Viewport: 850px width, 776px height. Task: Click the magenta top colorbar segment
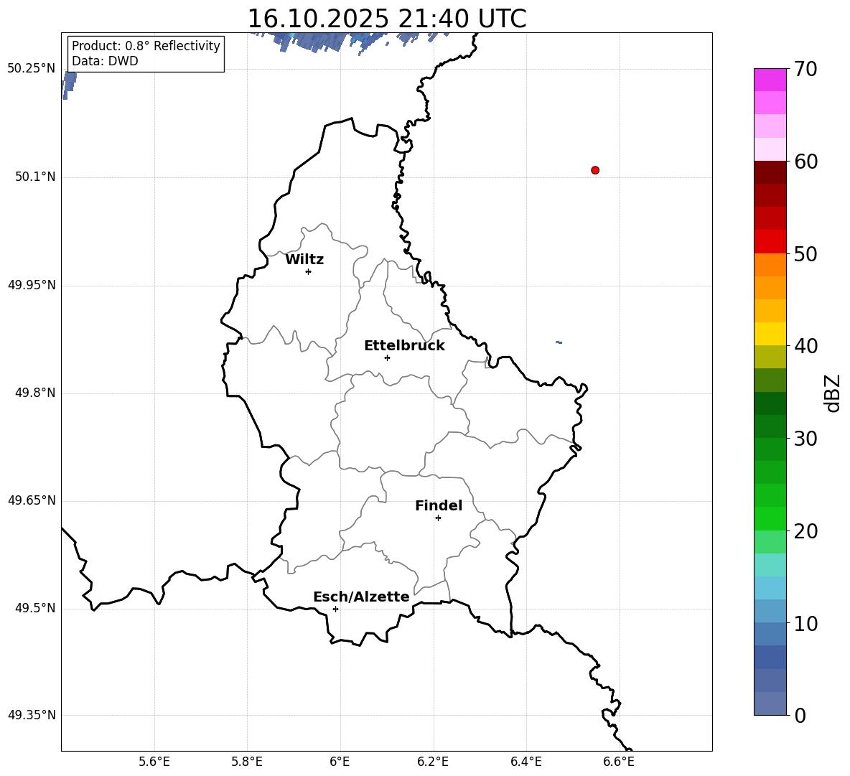(x=770, y=80)
